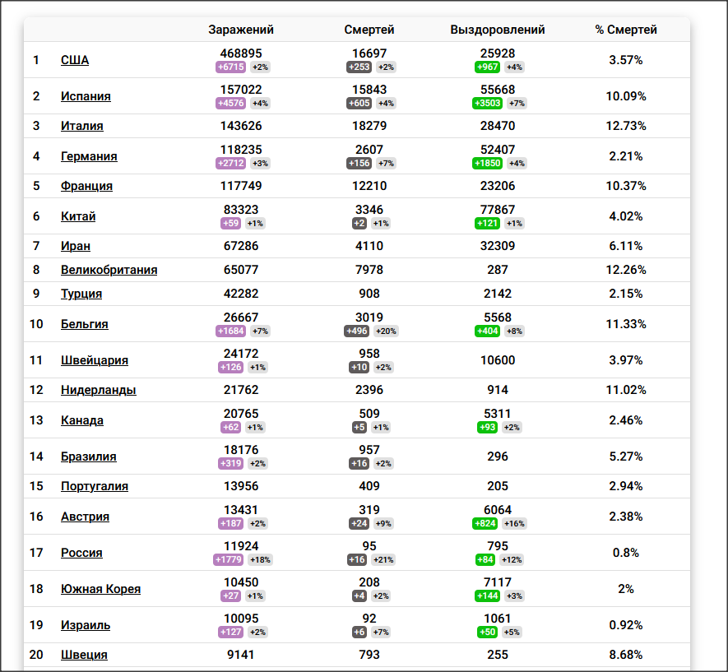Open the США country link
Image resolution: width=728 pixels, height=672 pixels.
click(75, 60)
